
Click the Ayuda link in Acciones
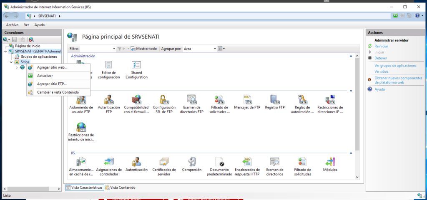pyautogui.click(x=379, y=89)
